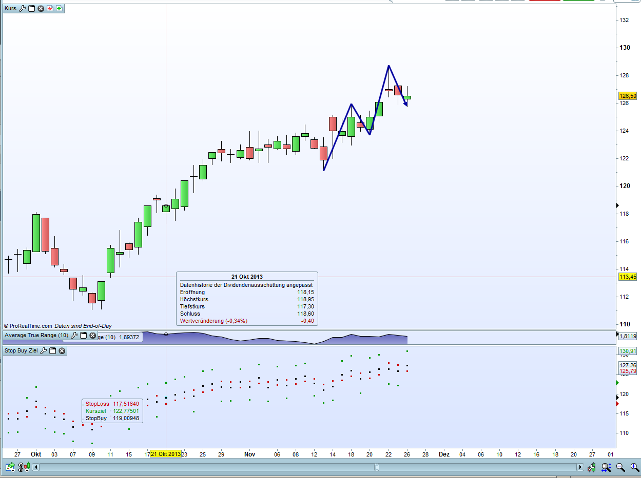Maximize the Stop Buy Ziel panel

(x=52, y=351)
